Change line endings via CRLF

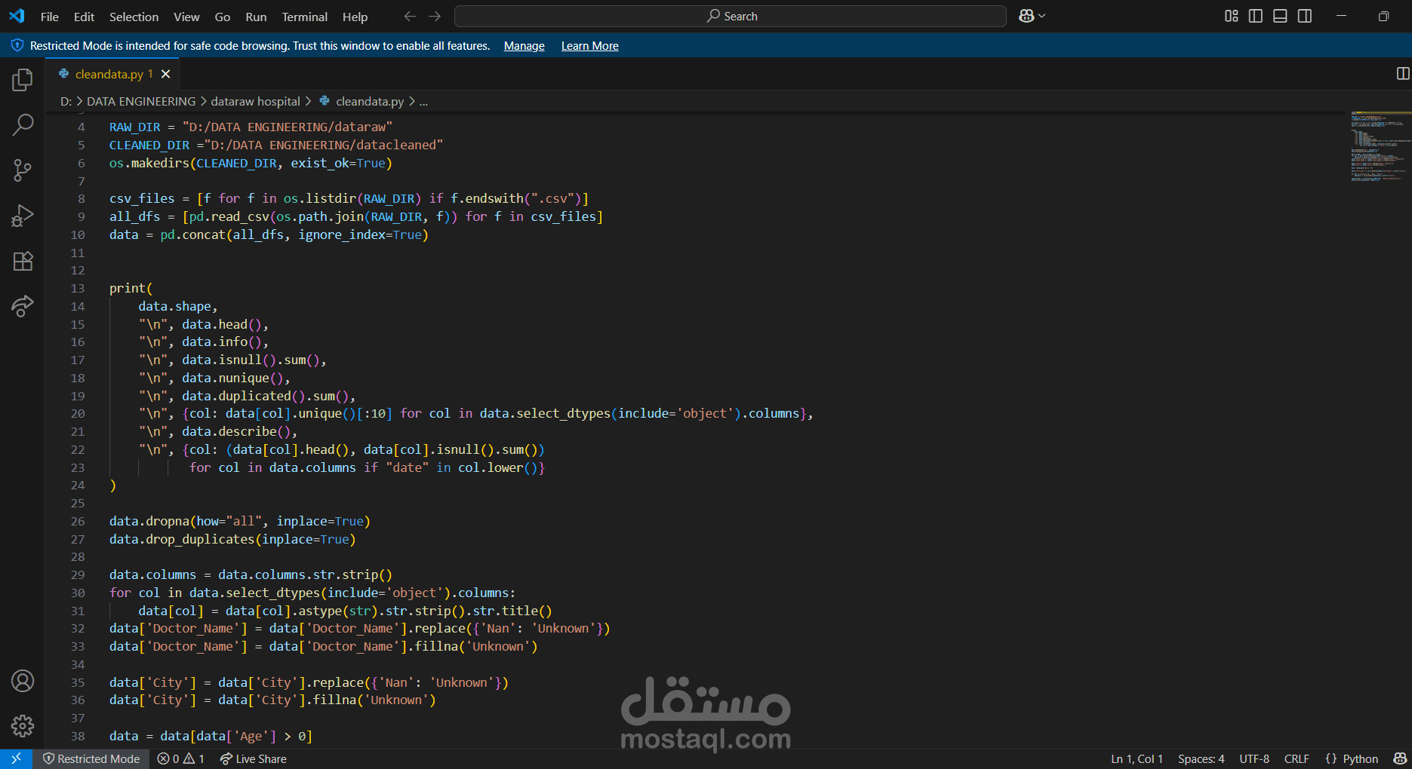point(1297,758)
